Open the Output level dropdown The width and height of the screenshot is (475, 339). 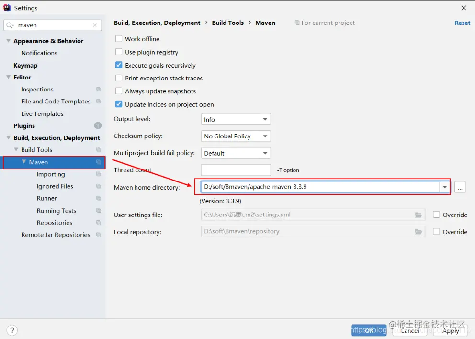236,119
